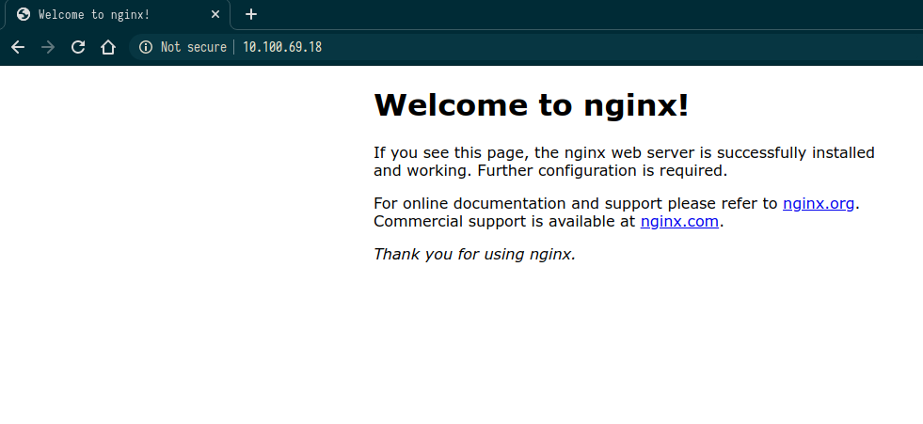Open the nginx.org link
The image size is (923, 424).
[819, 204]
